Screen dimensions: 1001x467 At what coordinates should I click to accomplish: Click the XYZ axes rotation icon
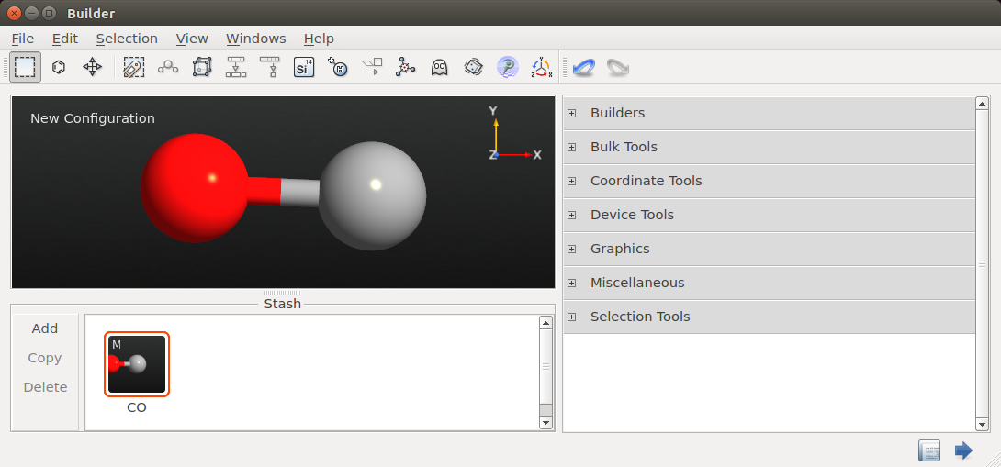pos(541,67)
